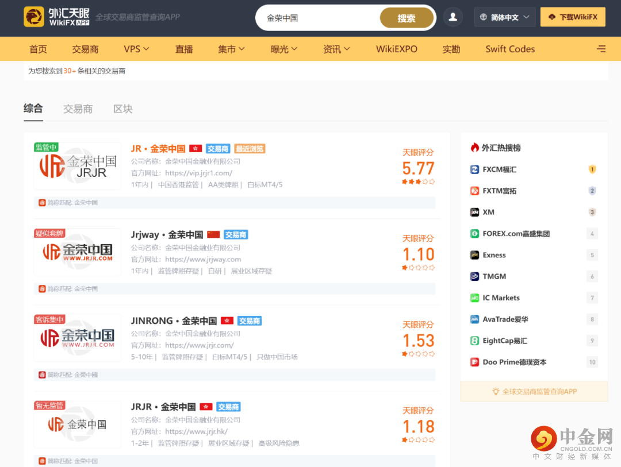Viewport: 621px width, 467px height.
Task: Switch to the 区块 tab
Action: (122, 109)
